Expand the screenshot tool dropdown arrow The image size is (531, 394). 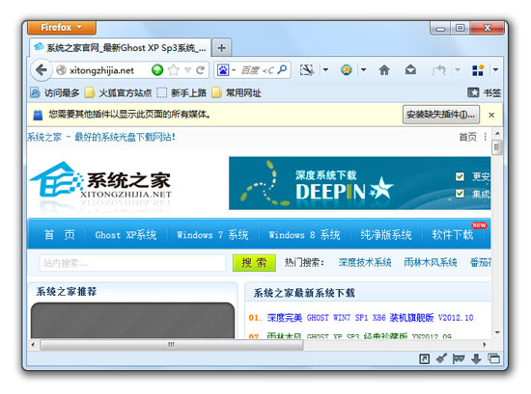pyautogui.click(x=325, y=70)
